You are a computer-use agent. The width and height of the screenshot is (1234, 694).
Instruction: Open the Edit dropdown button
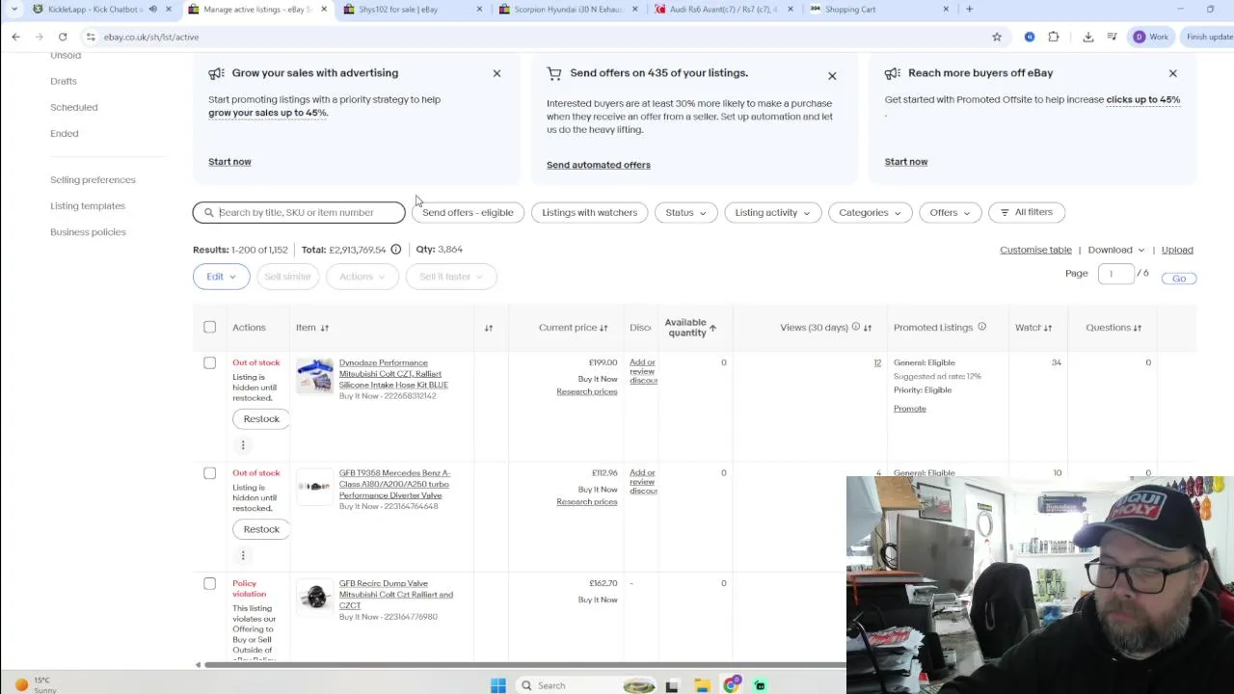(x=221, y=277)
